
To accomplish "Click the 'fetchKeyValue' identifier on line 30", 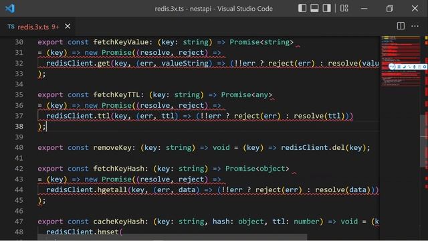I will tap(121, 42).
